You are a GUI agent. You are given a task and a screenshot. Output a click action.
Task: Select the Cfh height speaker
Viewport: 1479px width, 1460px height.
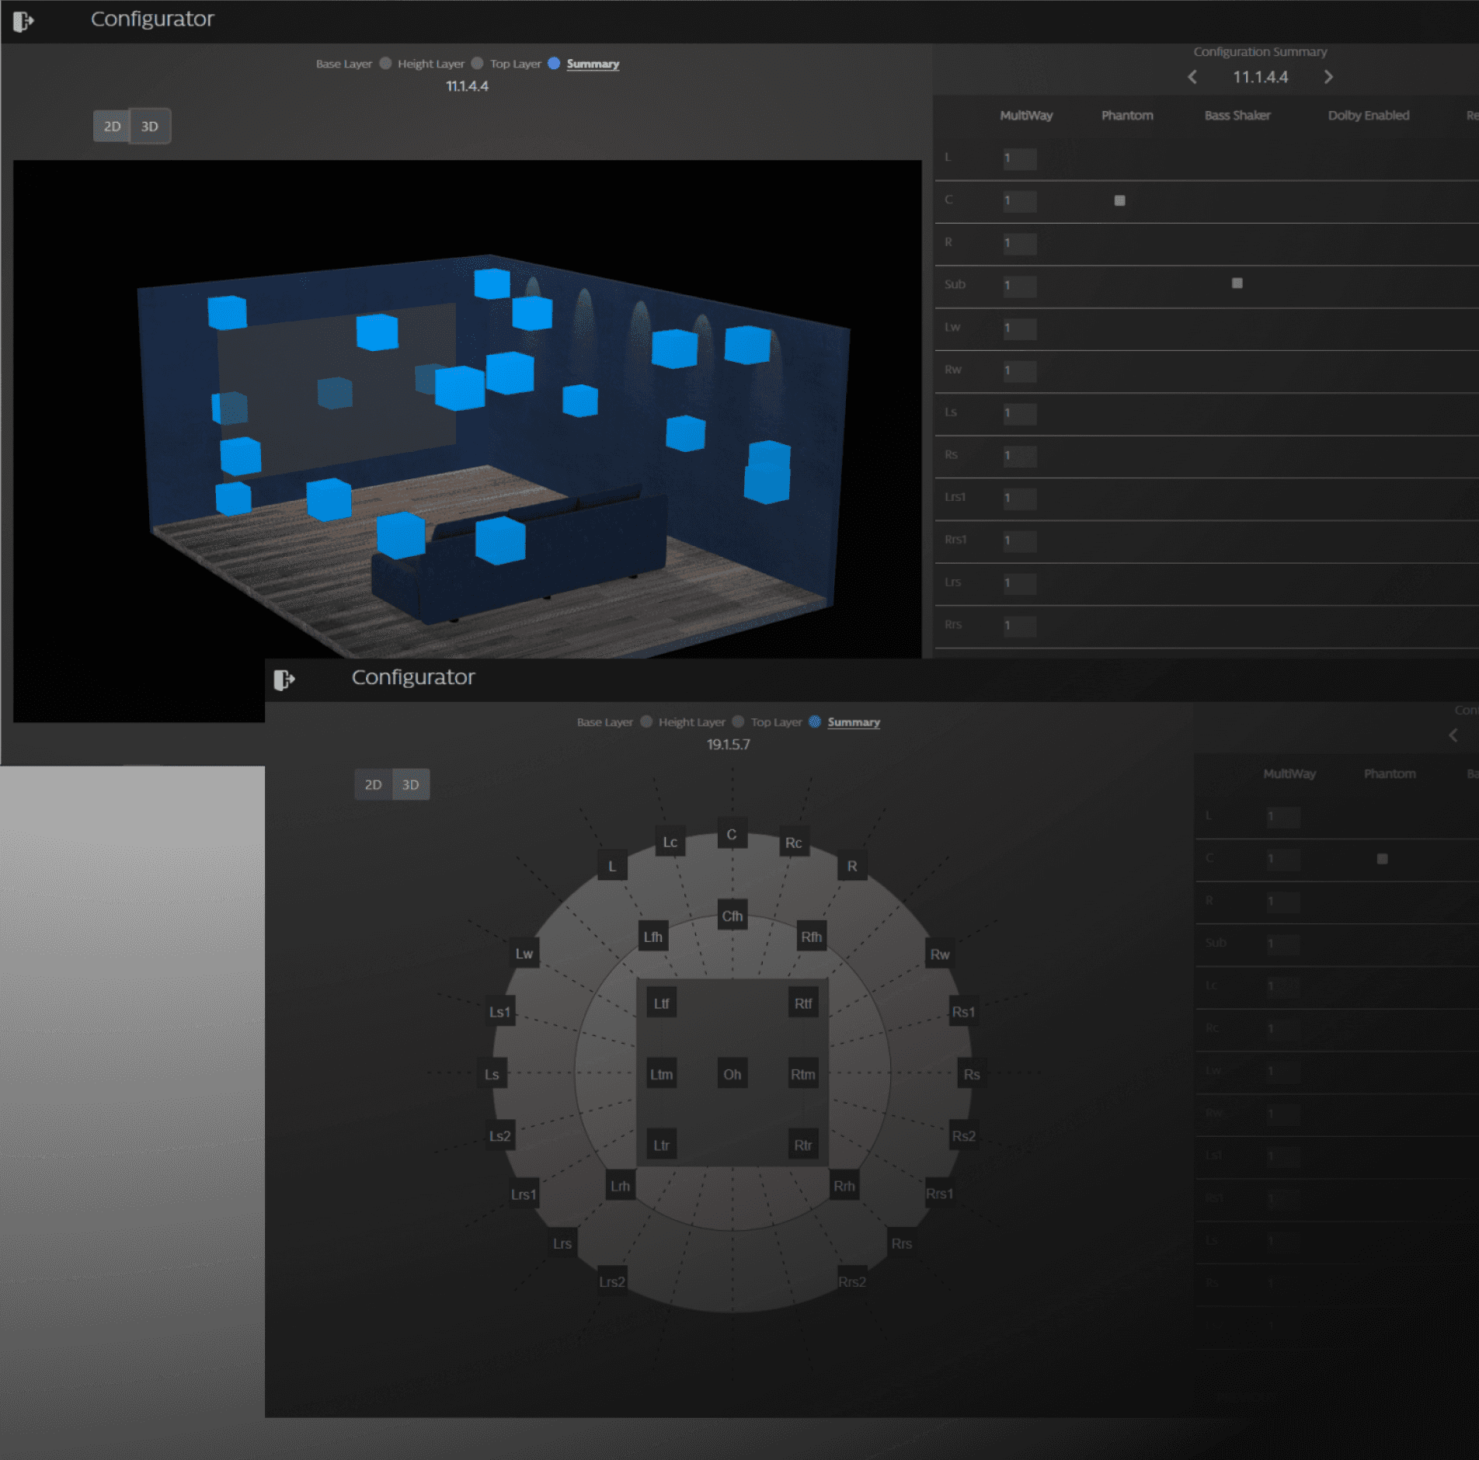click(732, 916)
